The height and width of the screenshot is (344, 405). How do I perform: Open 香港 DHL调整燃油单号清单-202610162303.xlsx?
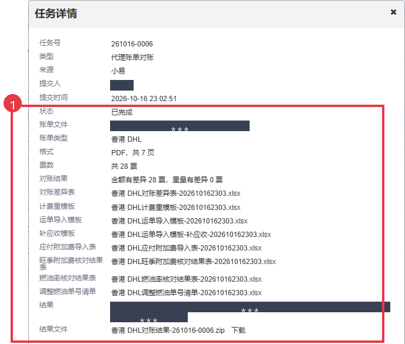(x=186, y=293)
